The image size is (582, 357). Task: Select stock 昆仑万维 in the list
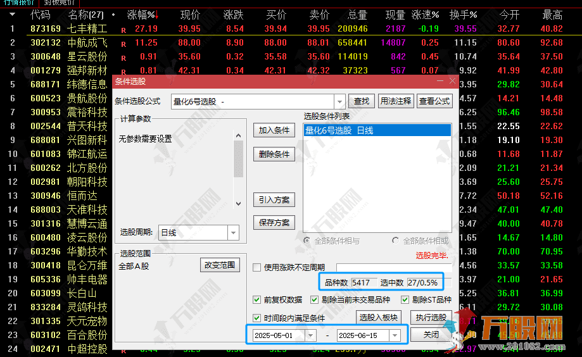87,265
